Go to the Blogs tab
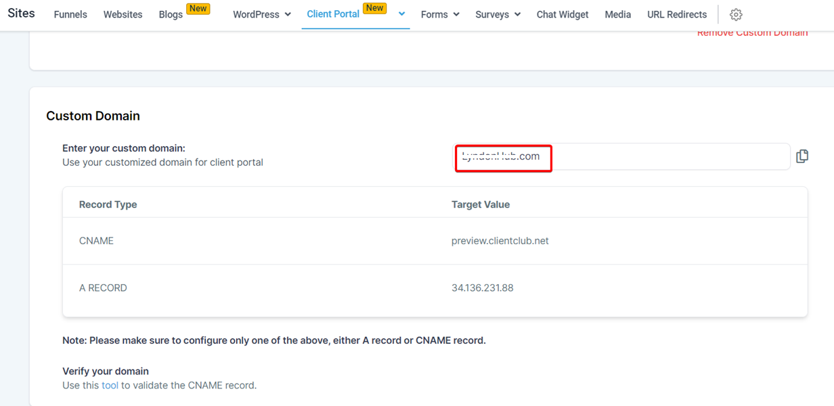The image size is (834, 406). [171, 14]
